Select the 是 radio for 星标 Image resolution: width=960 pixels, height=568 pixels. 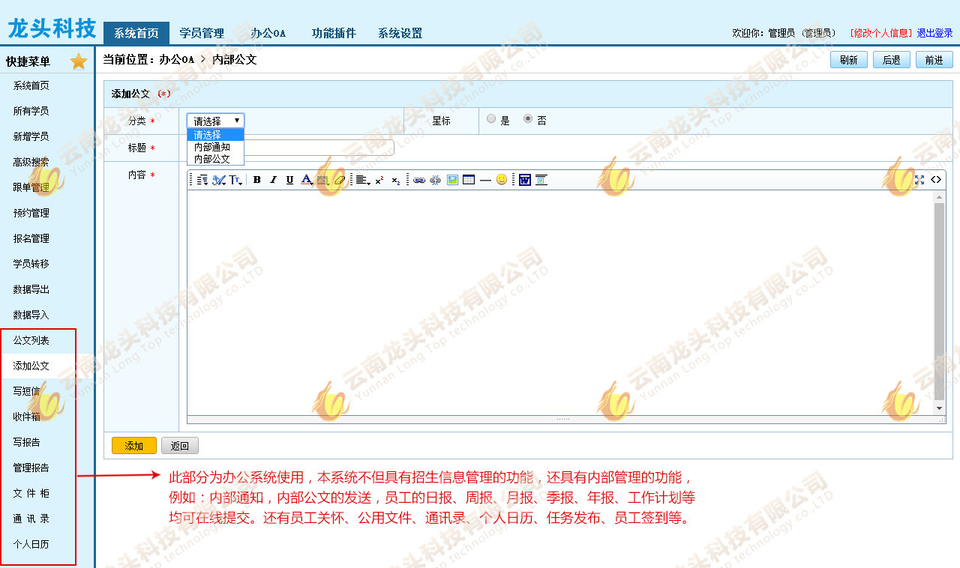(491, 118)
